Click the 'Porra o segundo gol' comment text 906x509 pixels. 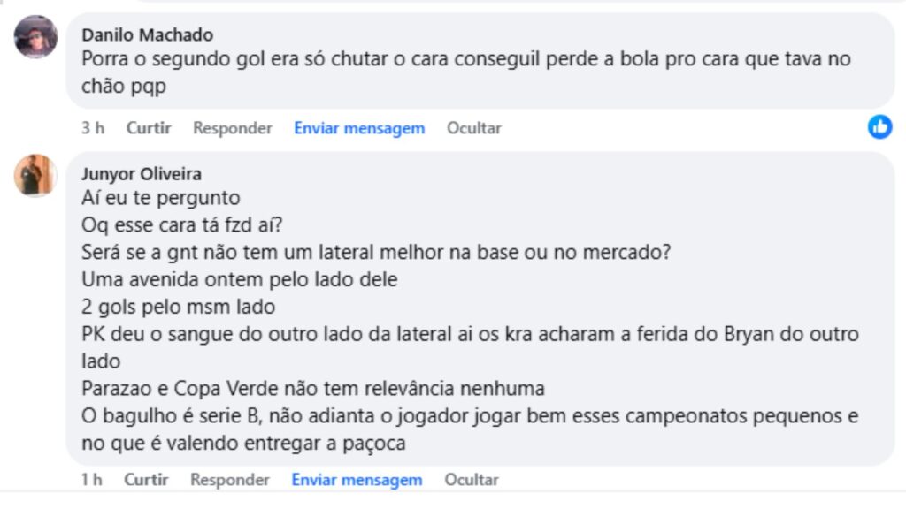coord(466,72)
